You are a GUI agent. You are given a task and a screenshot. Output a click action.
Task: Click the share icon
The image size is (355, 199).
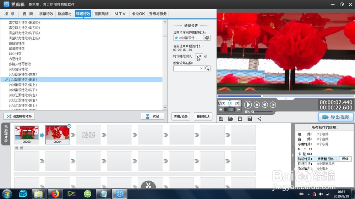click(x=259, y=119)
